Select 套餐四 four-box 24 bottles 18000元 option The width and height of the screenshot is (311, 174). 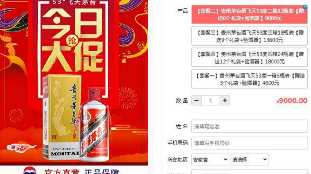tap(250, 57)
